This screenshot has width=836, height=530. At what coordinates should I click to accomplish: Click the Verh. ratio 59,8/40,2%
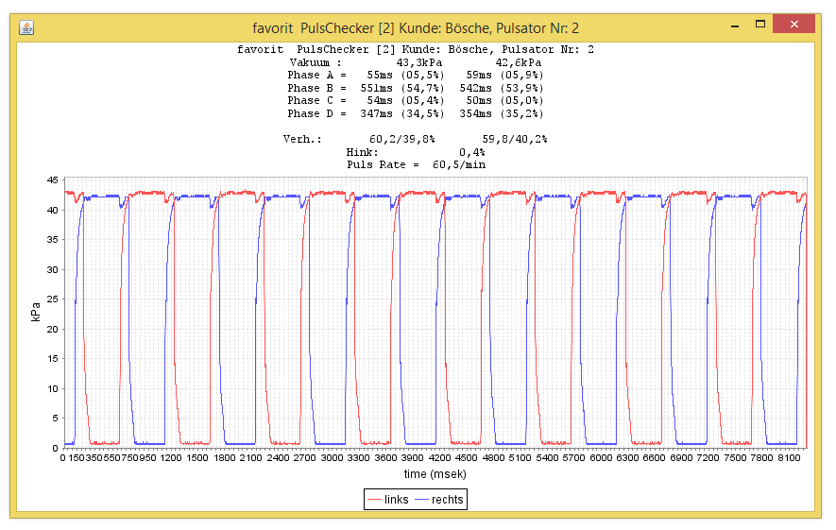click(515, 139)
